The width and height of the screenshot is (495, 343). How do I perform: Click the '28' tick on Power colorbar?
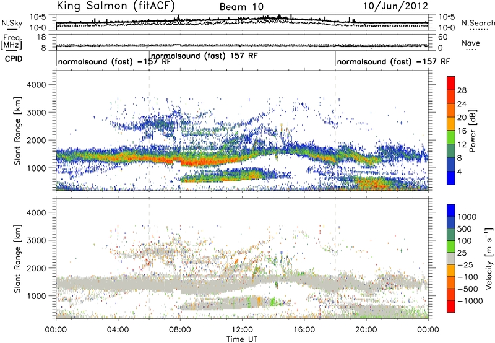462,90
